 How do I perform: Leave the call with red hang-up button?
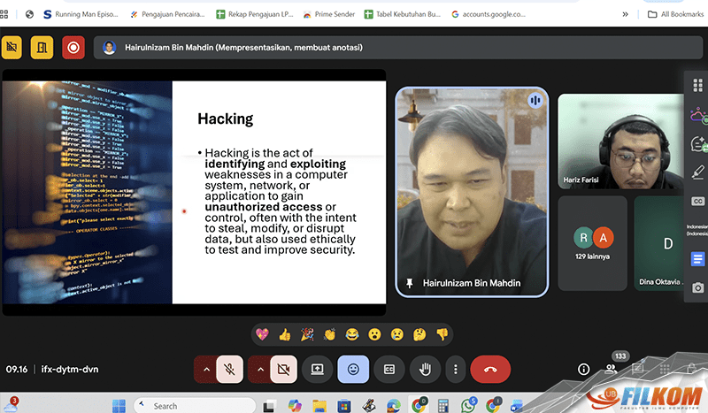pyautogui.click(x=496, y=369)
